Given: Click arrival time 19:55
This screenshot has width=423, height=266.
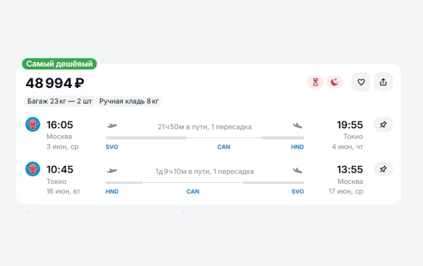Looking at the screenshot, I should coord(350,125).
